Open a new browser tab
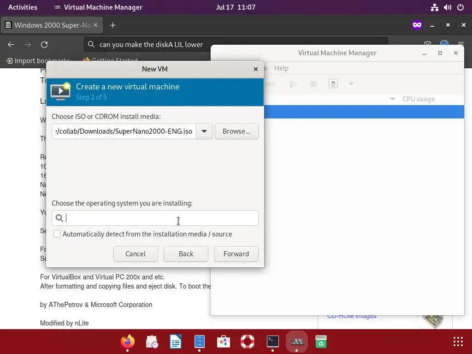The width and height of the screenshot is (472, 354). (112, 25)
